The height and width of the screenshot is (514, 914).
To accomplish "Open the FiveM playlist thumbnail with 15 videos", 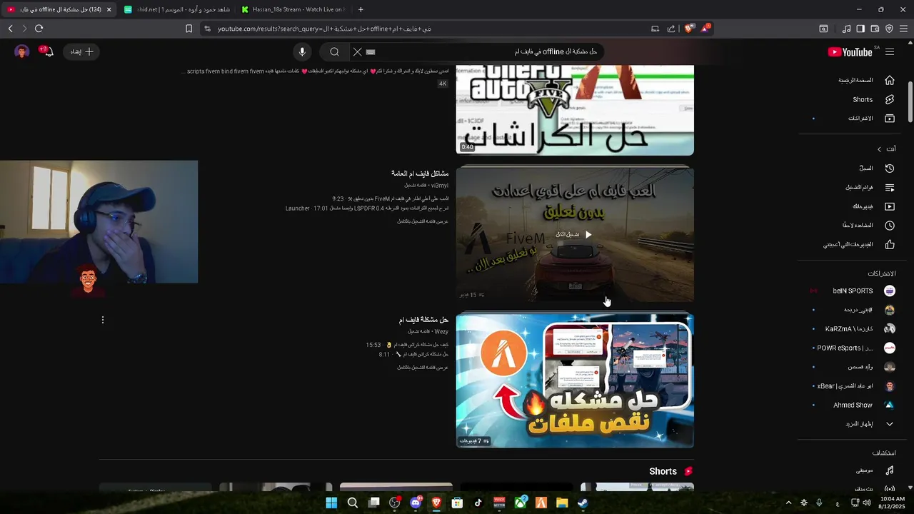I will pyautogui.click(x=575, y=234).
